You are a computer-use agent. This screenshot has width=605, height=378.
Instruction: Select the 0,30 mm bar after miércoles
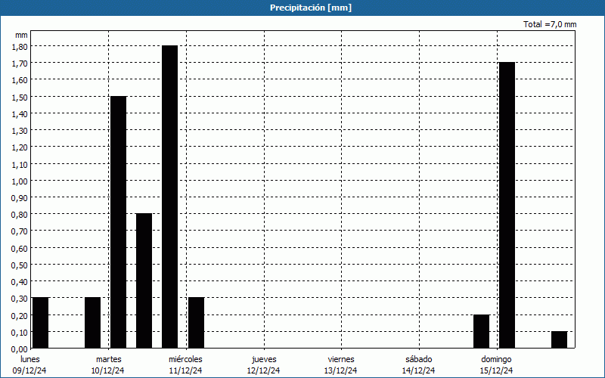pyautogui.click(x=197, y=323)
